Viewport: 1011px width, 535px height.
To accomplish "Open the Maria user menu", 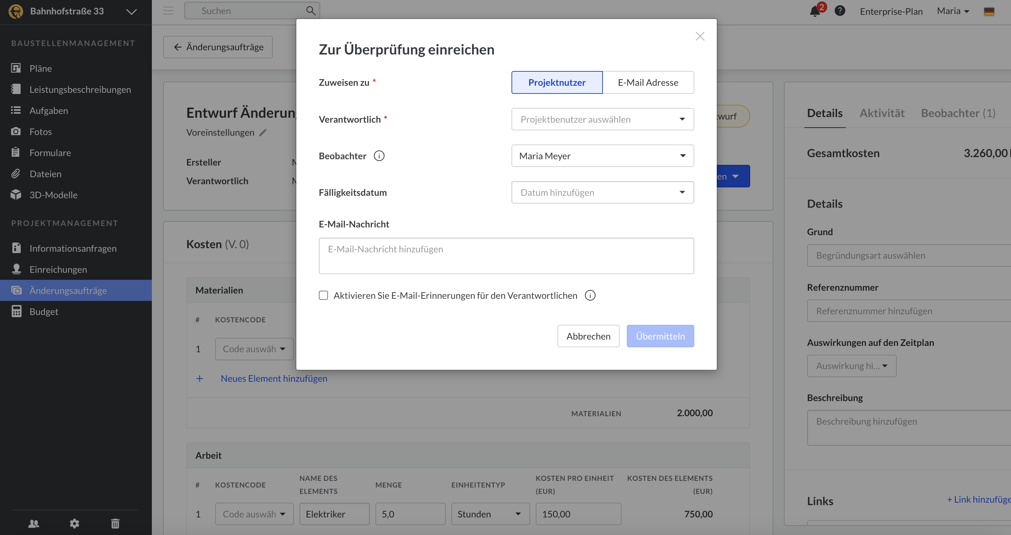I will coord(953,11).
